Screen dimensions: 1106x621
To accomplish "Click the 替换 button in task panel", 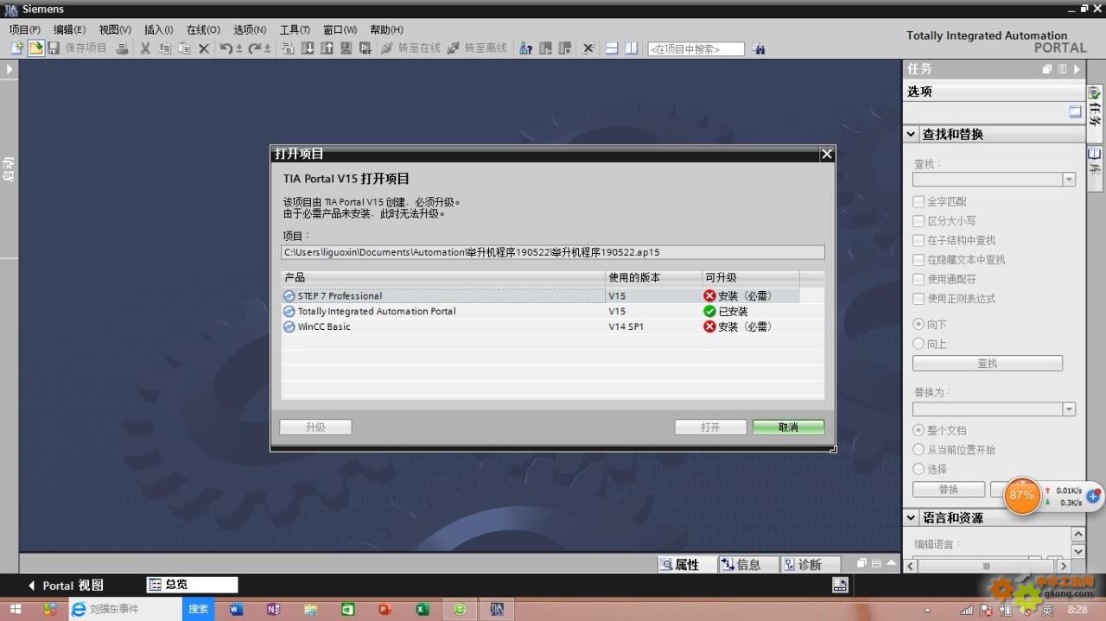I will (949, 490).
